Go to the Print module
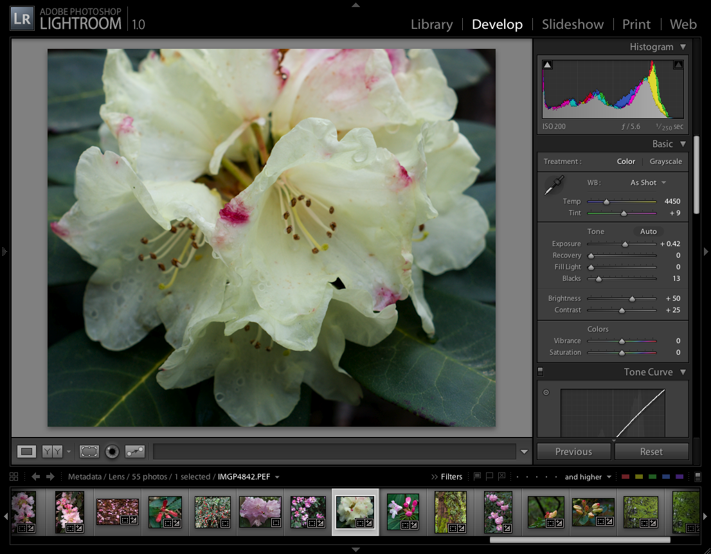711x554 pixels. click(x=636, y=24)
